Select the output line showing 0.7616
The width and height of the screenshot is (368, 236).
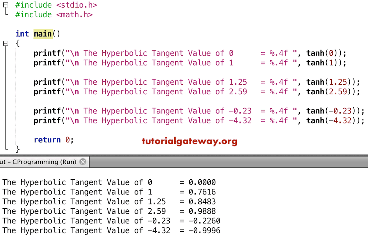click(108, 192)
